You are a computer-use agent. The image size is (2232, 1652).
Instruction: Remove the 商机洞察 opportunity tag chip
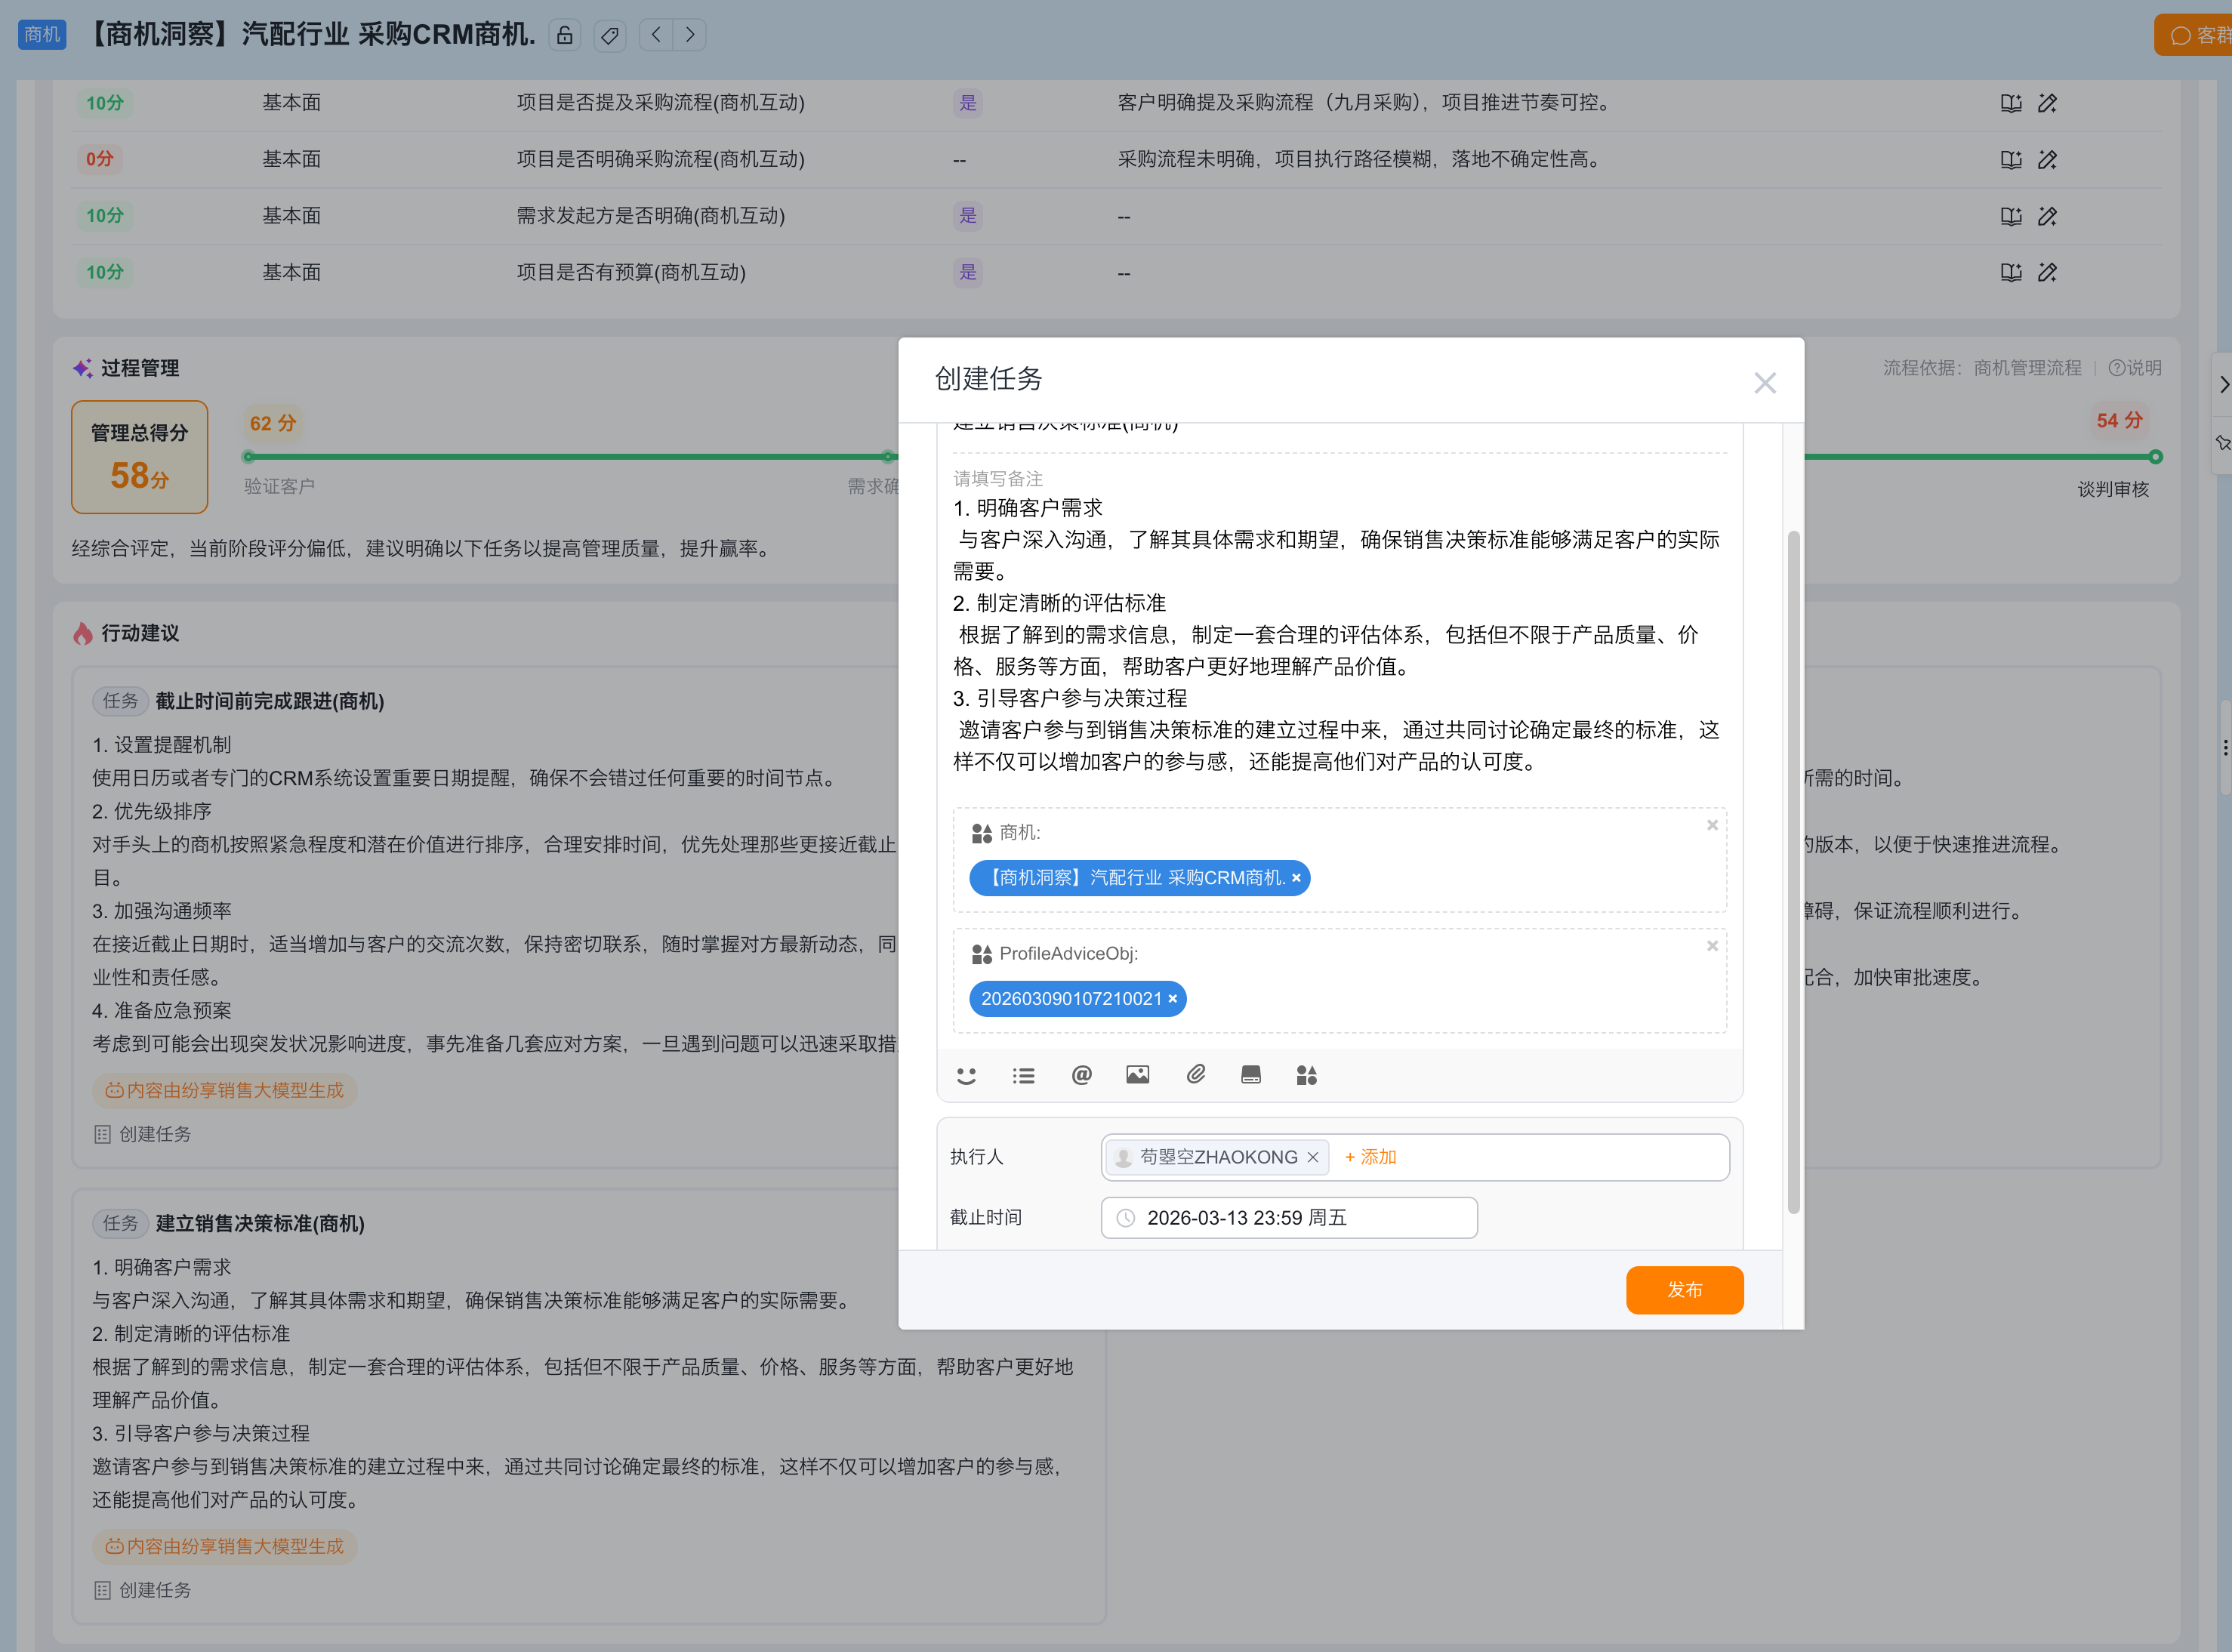(x=1297, y=878)
